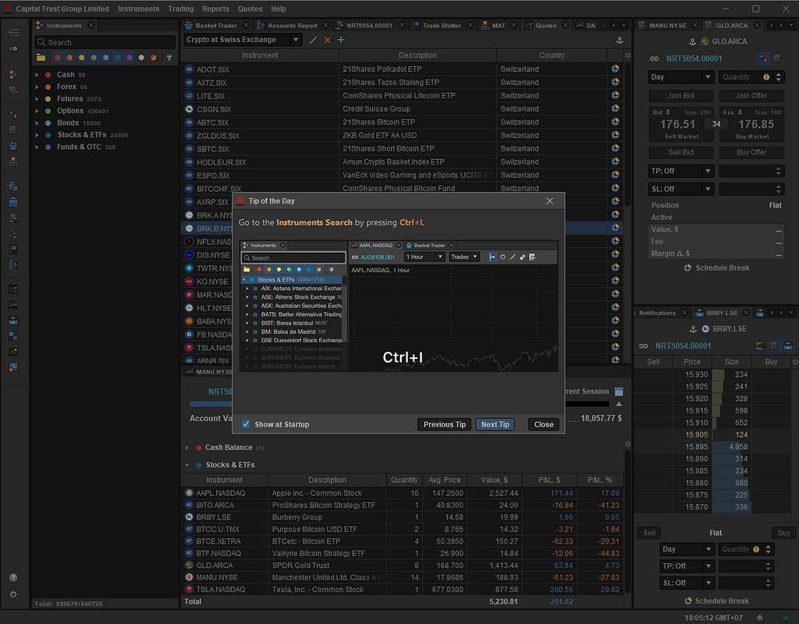Click Next Tip button

495,424
